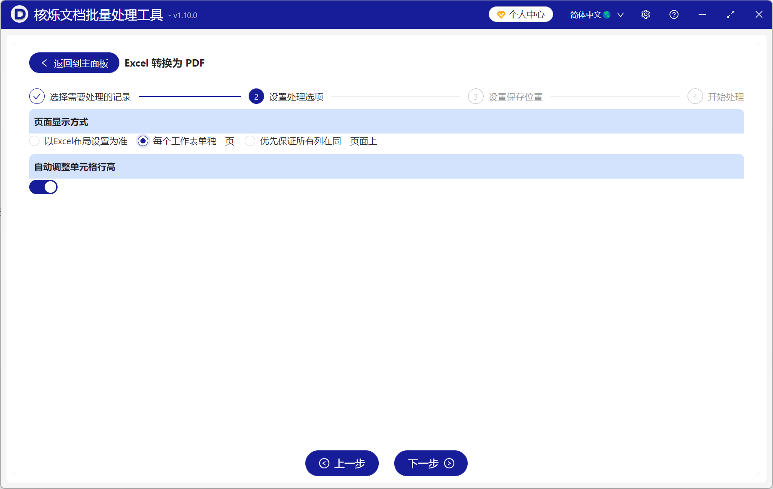Open the settings gear icon
The width and height of the screenshot is (773, 489).
(645, 14)
